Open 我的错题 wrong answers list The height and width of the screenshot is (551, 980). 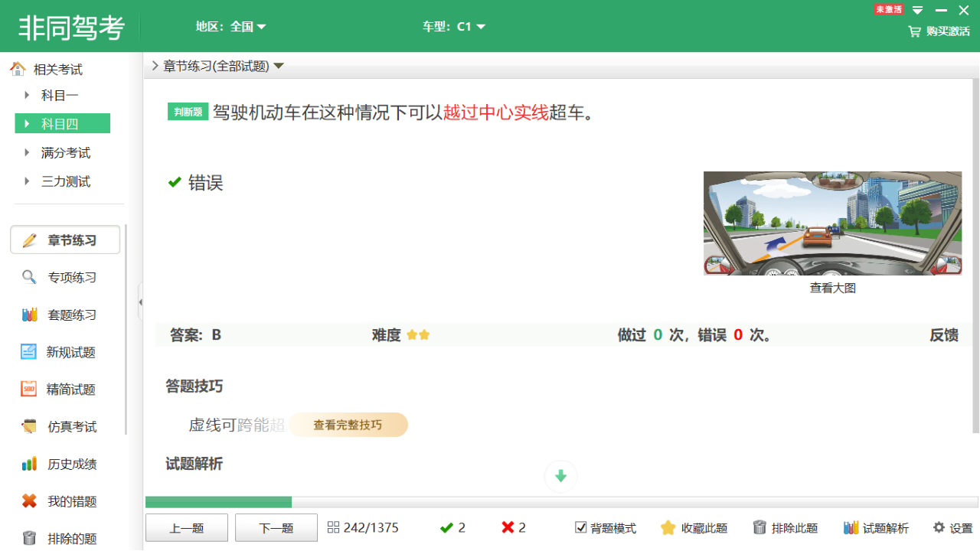coord(65,500)
